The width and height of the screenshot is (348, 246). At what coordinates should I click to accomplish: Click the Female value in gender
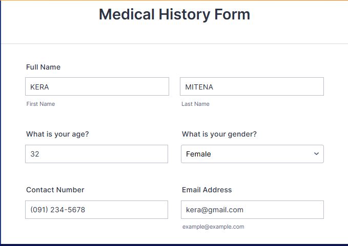pyautogui.click(x=198, y=154)
